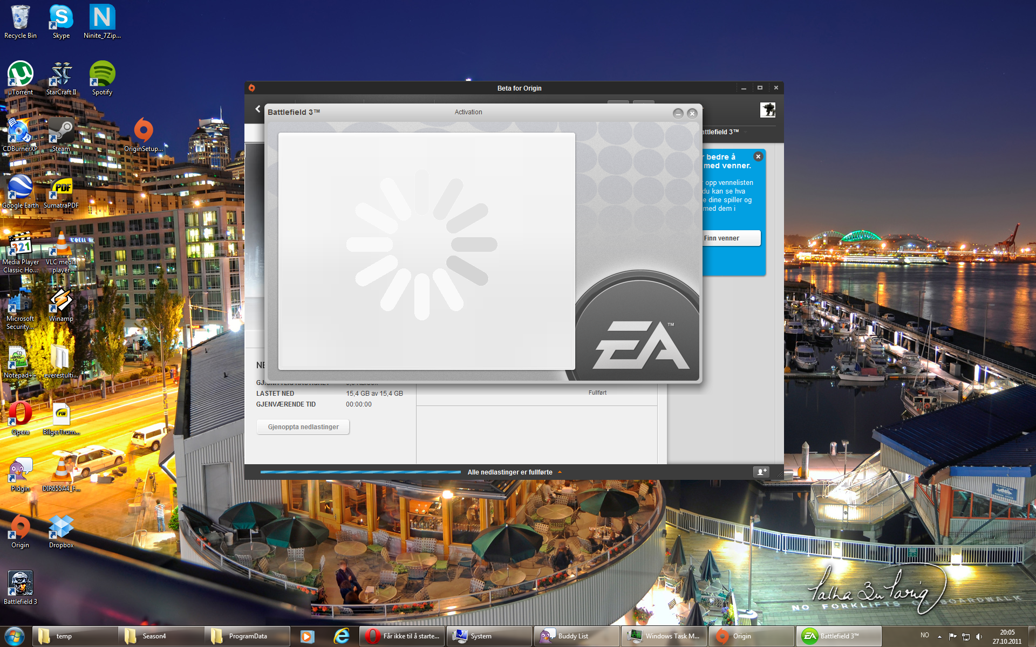1036x647 pixels.
Task: Select the Dropbox desktop icon
Action: click(x=61, y=531)
